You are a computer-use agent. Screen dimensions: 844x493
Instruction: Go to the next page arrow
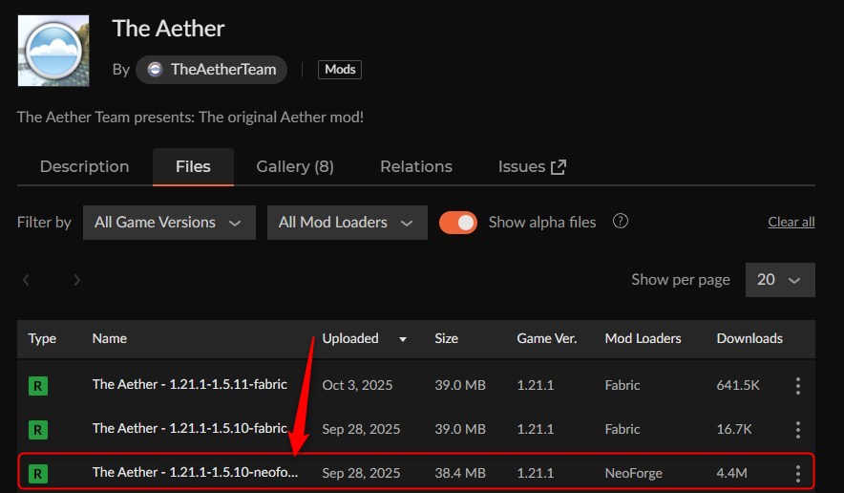click(x=77, y=280)
